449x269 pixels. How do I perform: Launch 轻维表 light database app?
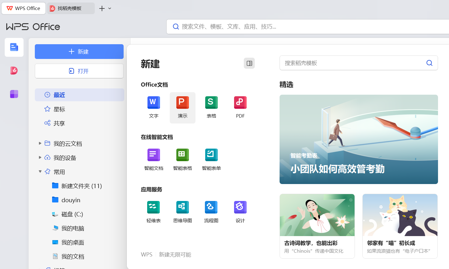[x=154, y=212]
